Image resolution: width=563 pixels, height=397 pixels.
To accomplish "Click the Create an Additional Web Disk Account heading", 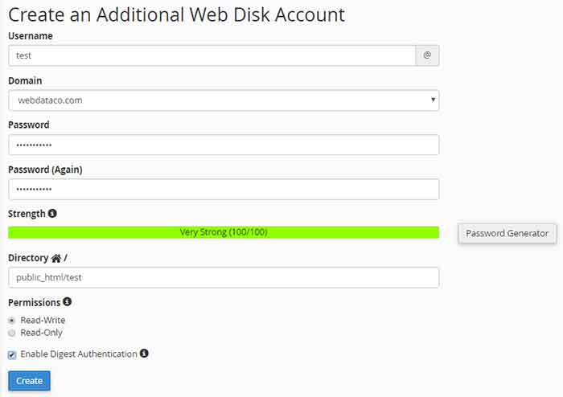I will 176,15.
